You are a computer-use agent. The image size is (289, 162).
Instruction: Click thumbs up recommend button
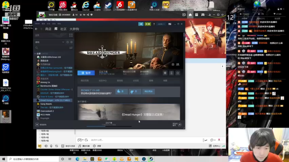121,91
